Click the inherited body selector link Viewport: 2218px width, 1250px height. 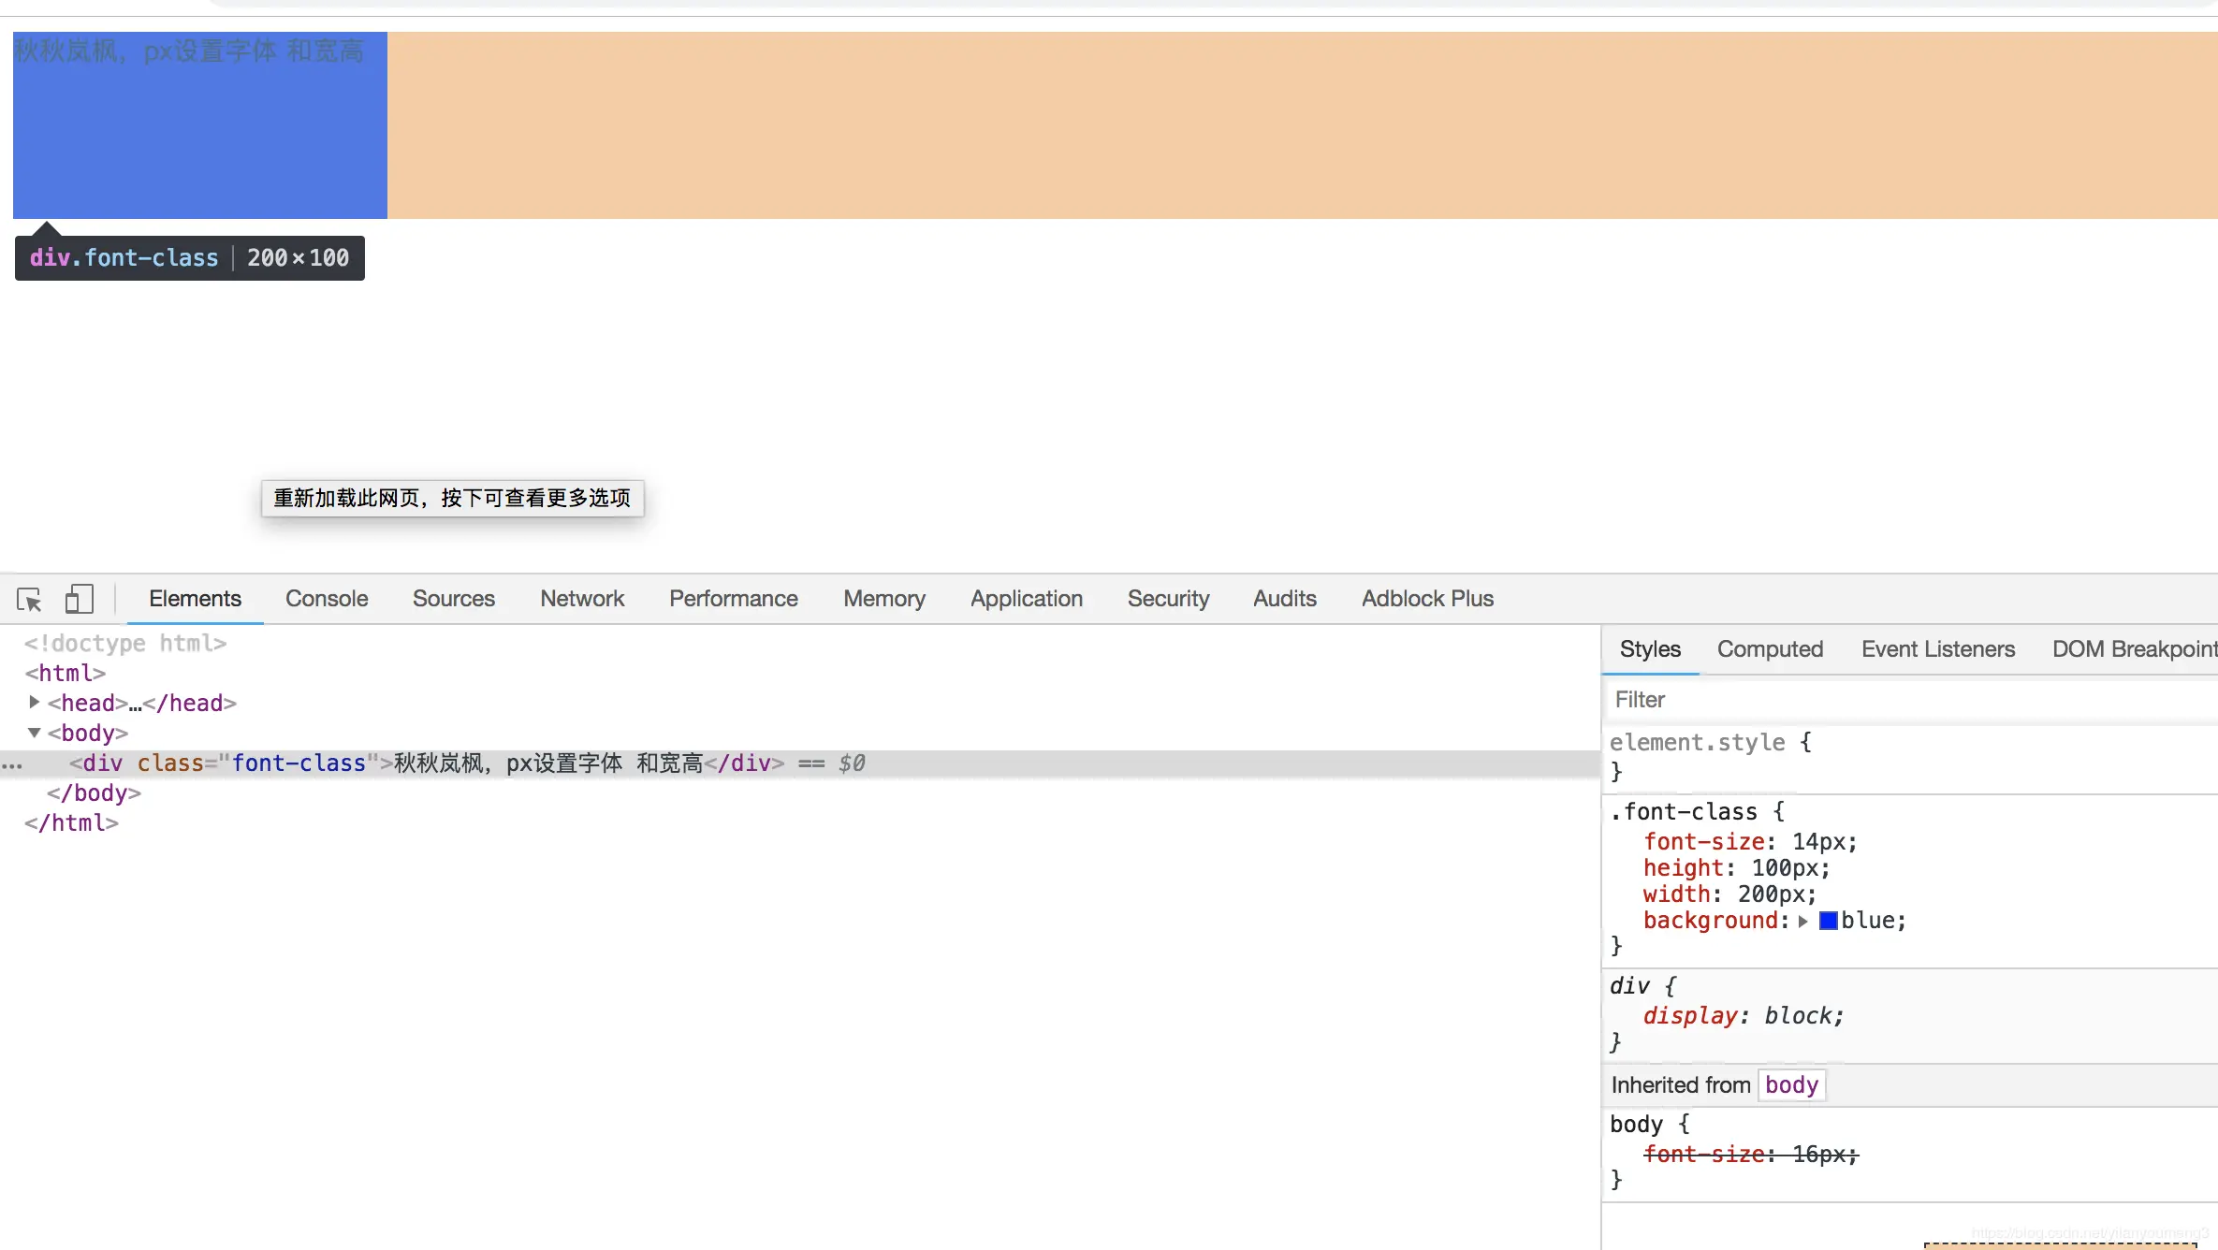coord(1791,1085)
